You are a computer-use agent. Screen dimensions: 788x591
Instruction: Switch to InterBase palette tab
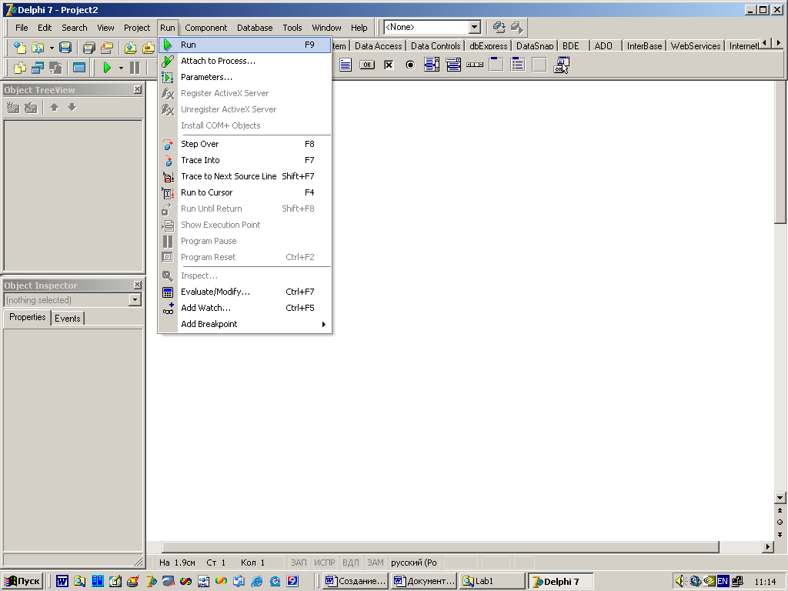[644, 45]
